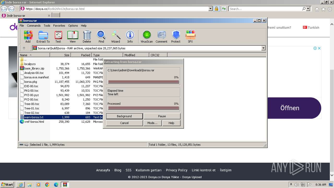Open the Options menu
The image size is (334, 188).
pos(73,26)
